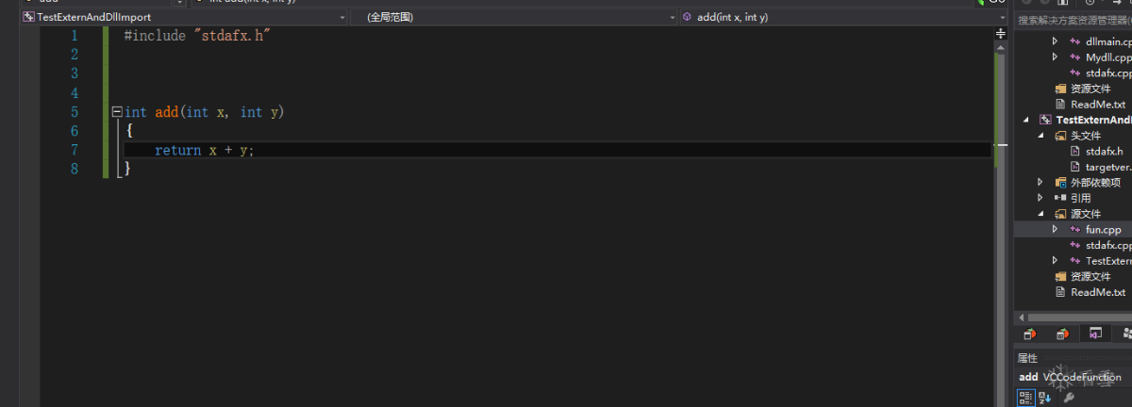The width and height of the screenshot is (1132, 407).
Task: Expand the 外部依赖项 node
Action: tap(1040, 182)
